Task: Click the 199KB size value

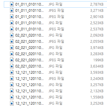Action: click(x=98, y=60)
